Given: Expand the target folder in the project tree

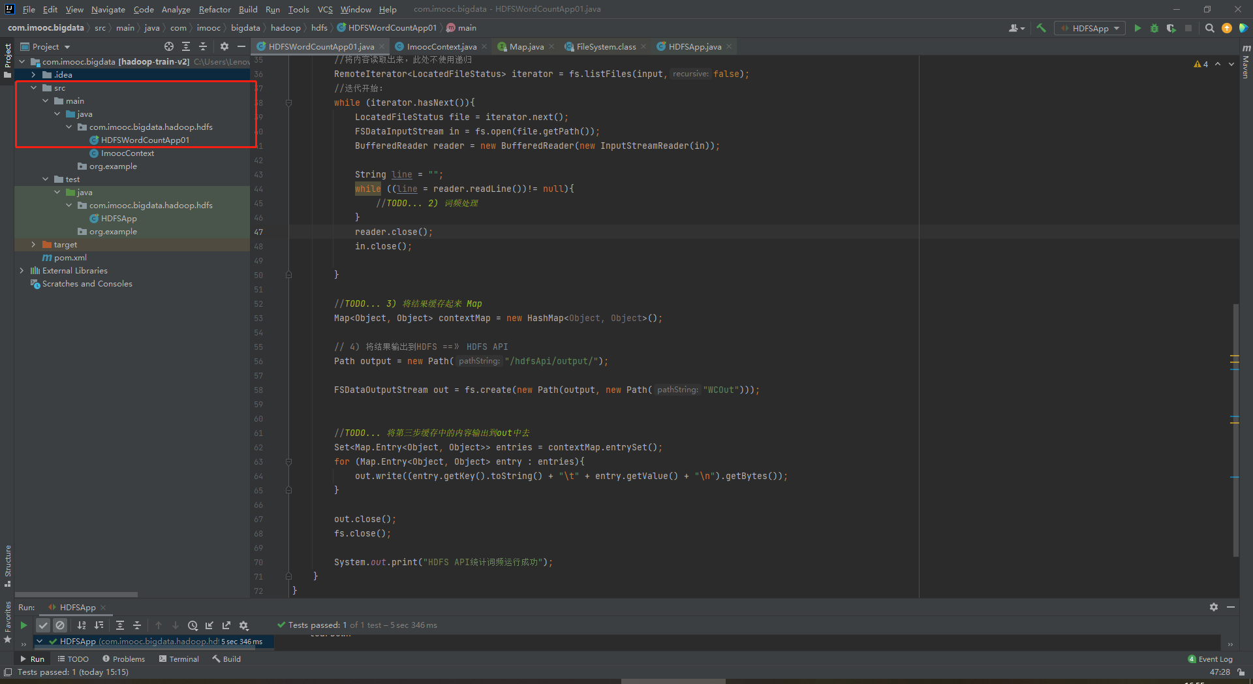Looking at the screenshot, I should 34,245.
